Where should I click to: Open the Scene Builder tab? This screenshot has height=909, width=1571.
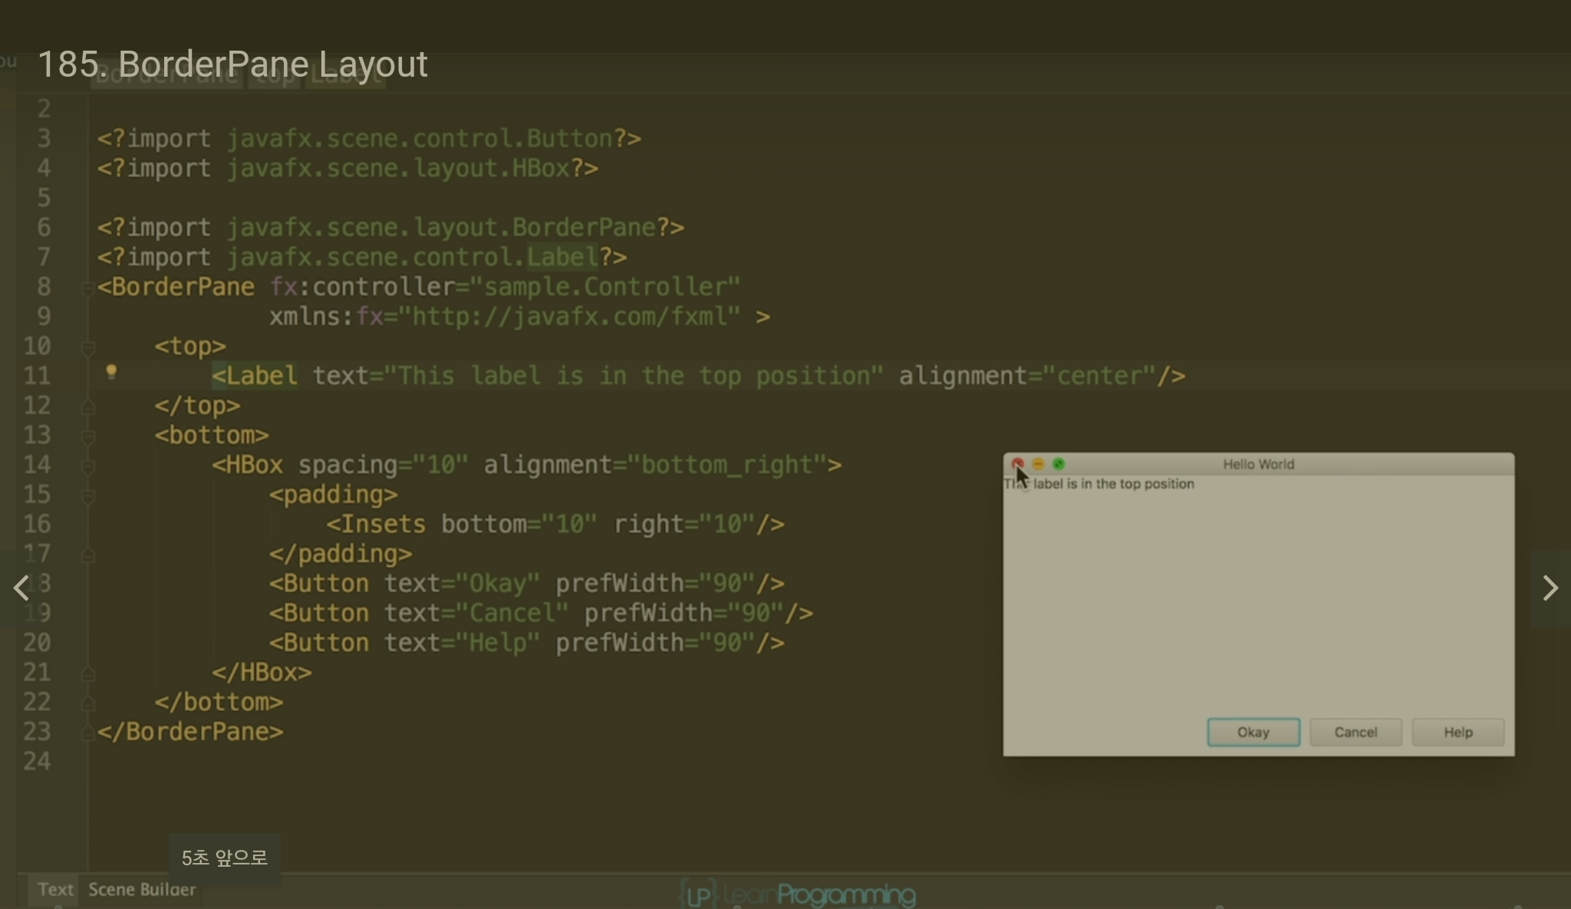coord(142,890)
